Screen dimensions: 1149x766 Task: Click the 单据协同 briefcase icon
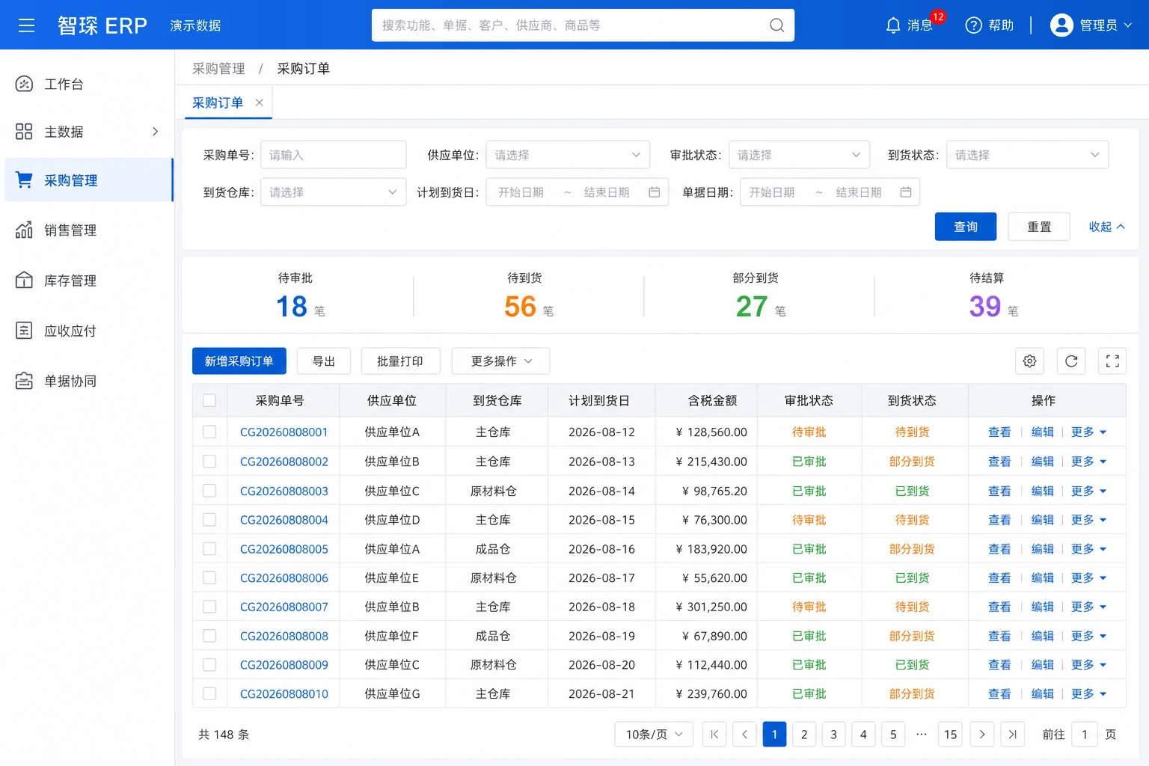24,381
